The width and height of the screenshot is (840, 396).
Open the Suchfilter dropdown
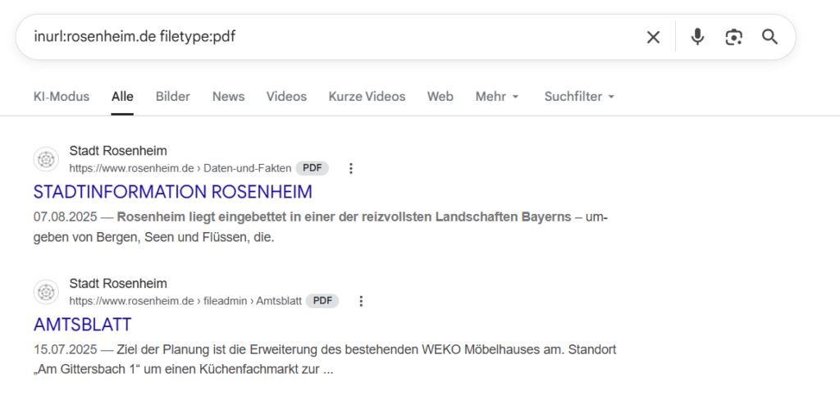point(579,97)
